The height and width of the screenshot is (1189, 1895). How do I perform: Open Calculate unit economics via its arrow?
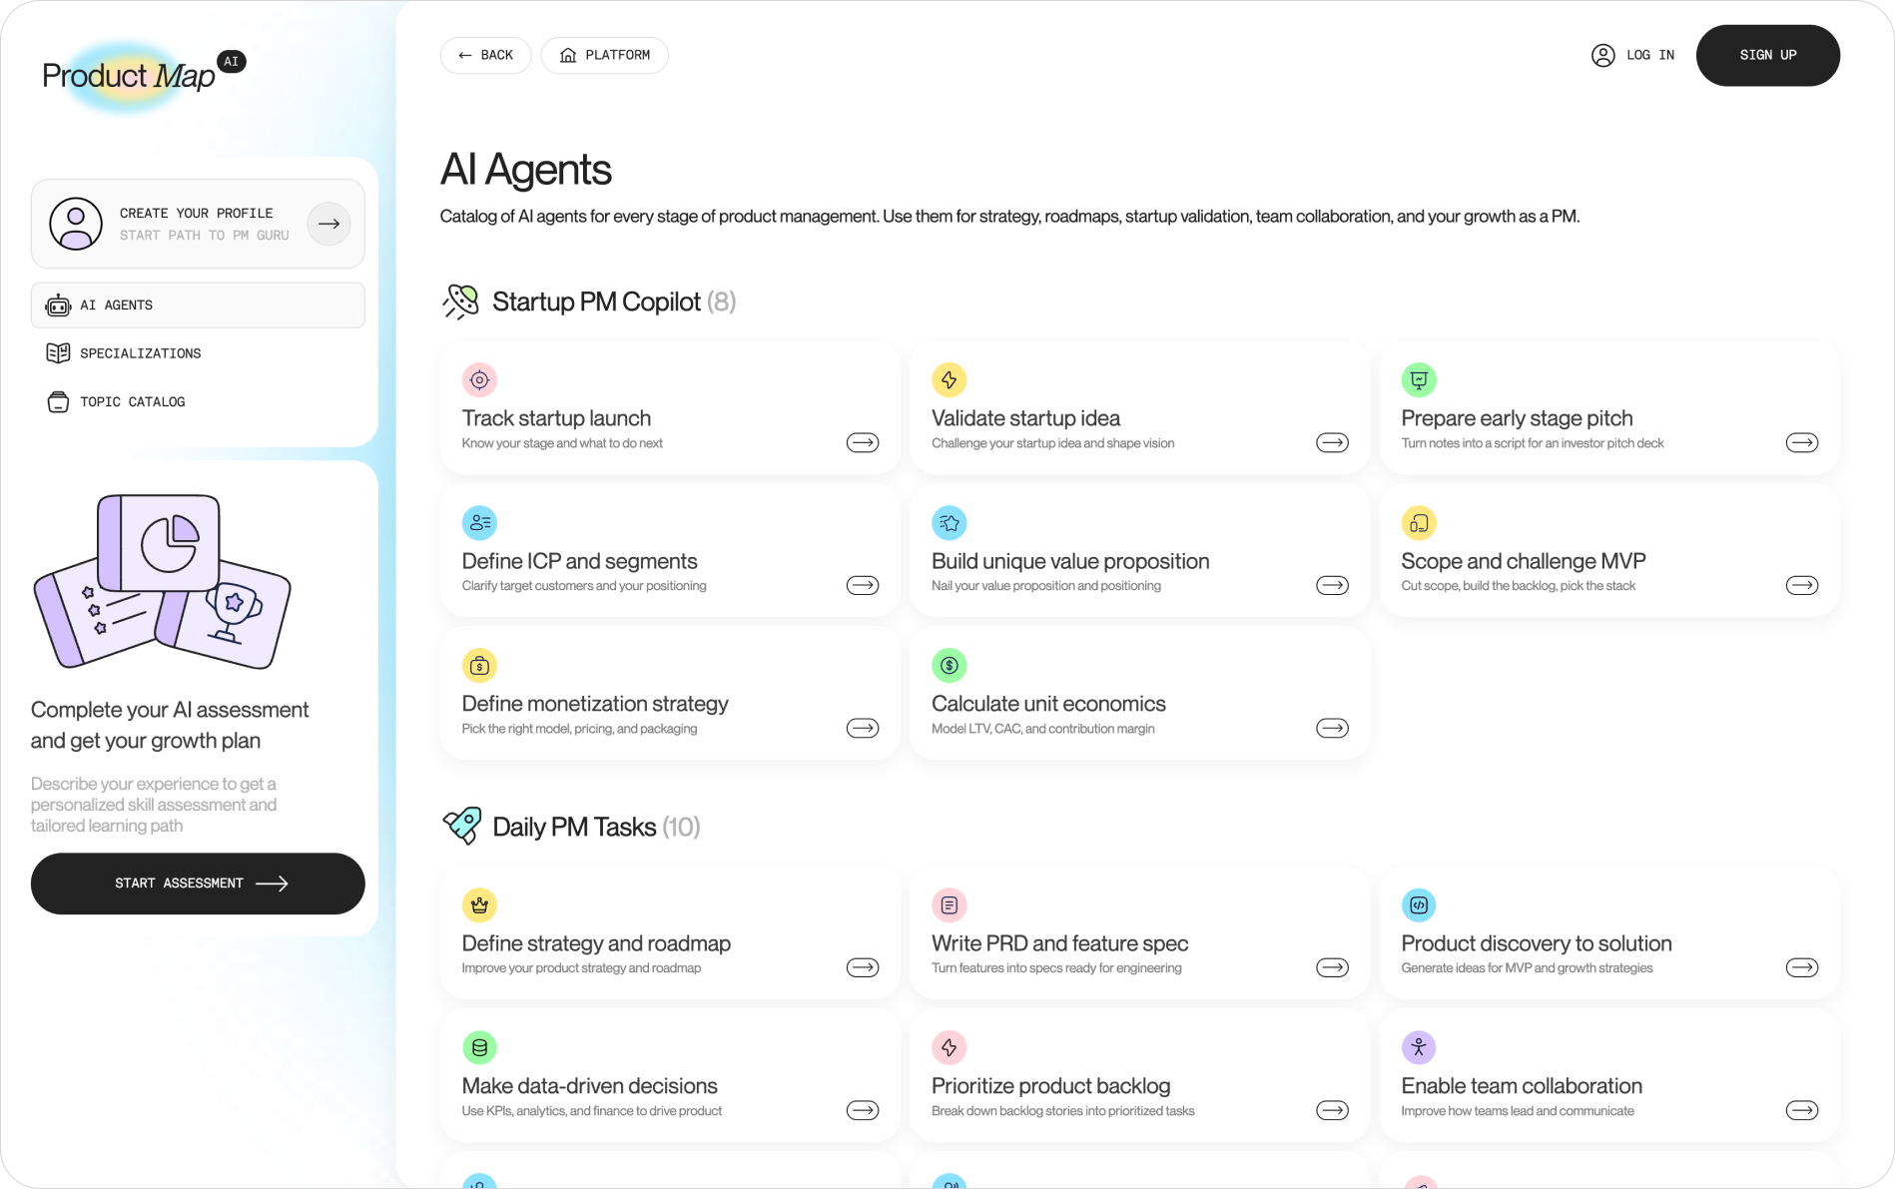click(x=1332, y=728)
